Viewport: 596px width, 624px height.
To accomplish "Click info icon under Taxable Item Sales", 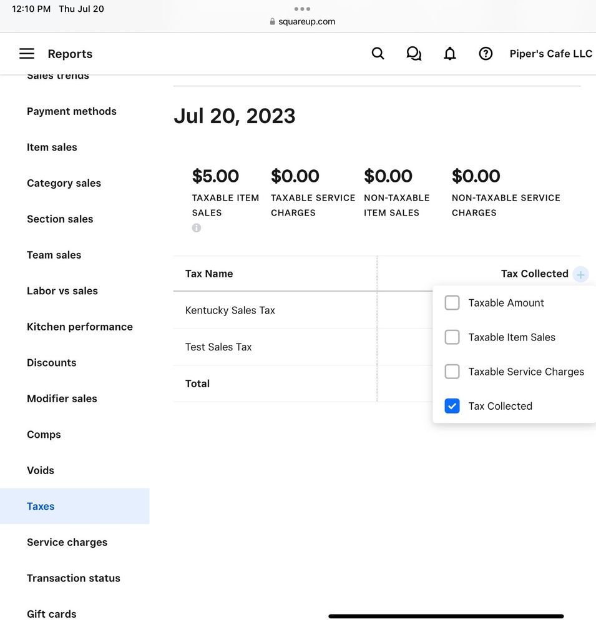I will coord(197,228).
